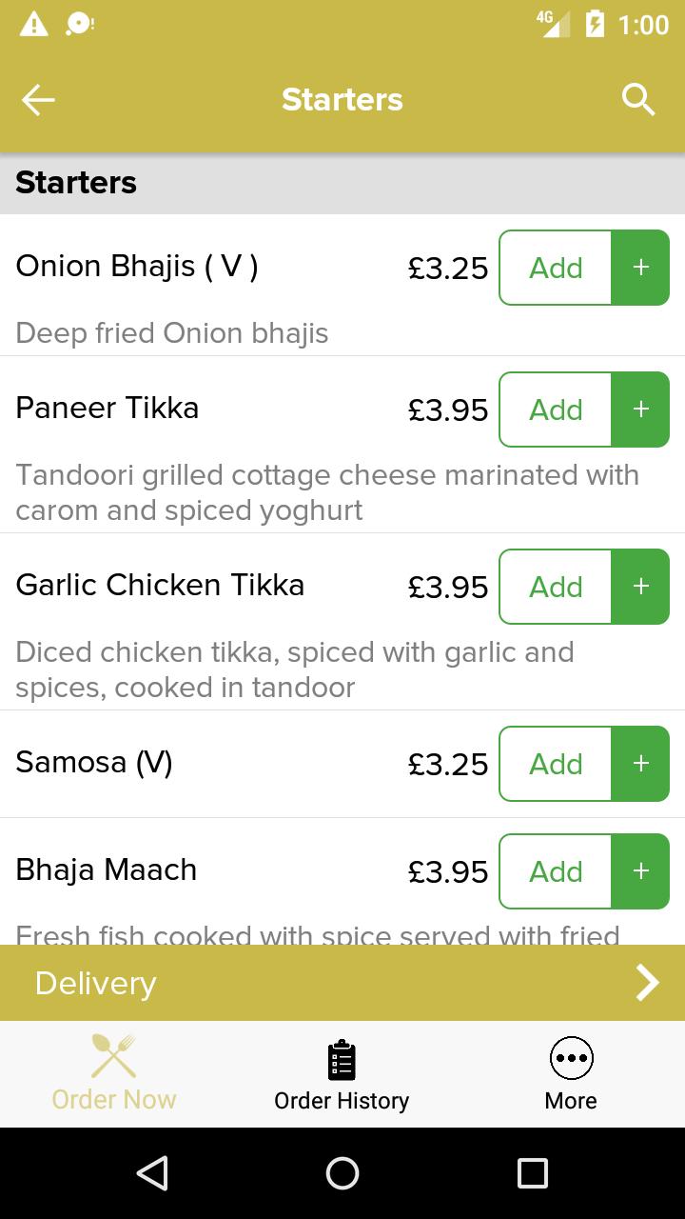Add Samosa (V) to the order

pyautogui.click(x=556, y=764)
